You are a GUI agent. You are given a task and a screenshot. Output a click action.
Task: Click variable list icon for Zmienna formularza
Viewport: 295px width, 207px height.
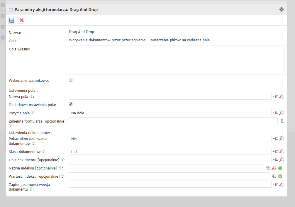282,121
